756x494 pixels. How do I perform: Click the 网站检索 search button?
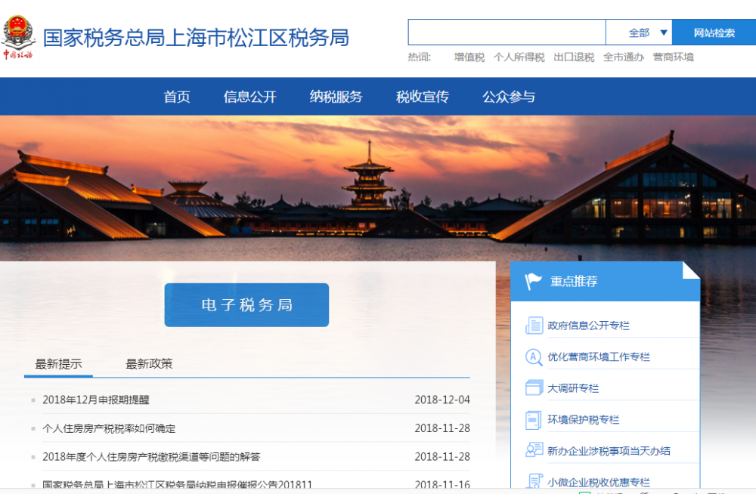tap(715, 32)
